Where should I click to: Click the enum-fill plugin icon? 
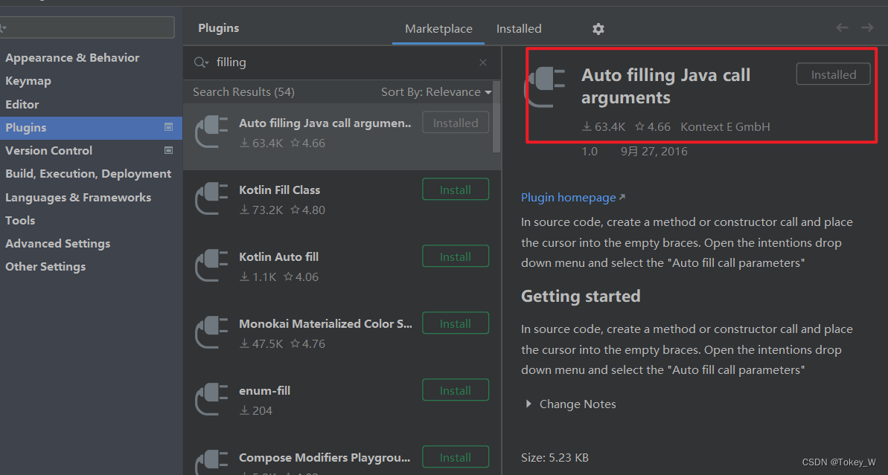(211, 399)
